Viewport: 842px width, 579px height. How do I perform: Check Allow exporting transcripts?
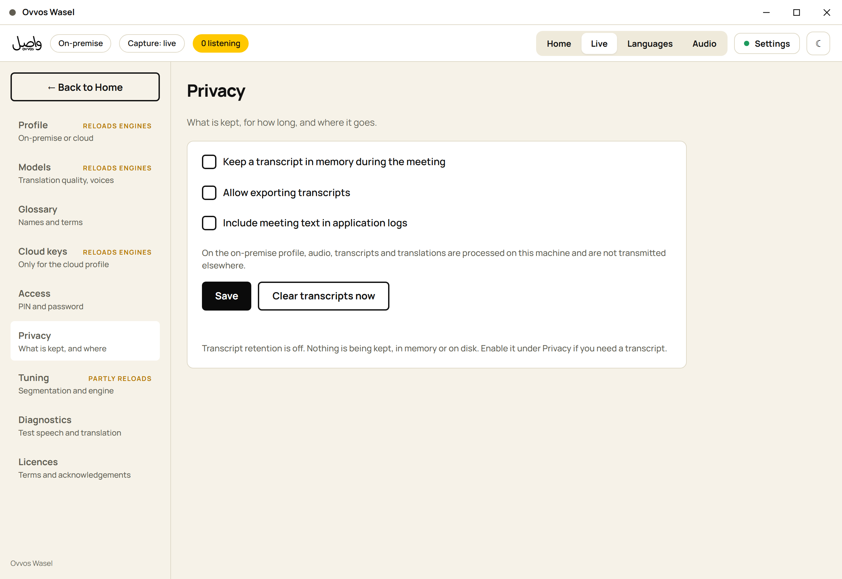click(209, 193)
